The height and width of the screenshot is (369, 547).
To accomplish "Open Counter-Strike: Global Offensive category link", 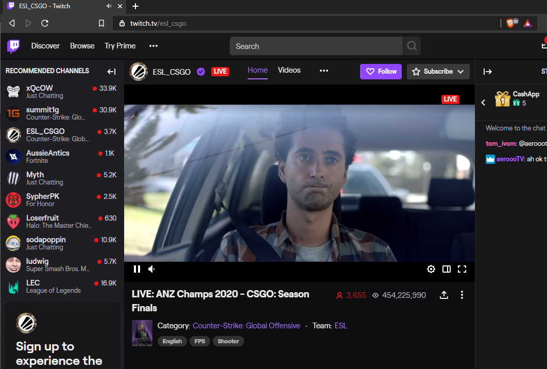I will 246,326.
